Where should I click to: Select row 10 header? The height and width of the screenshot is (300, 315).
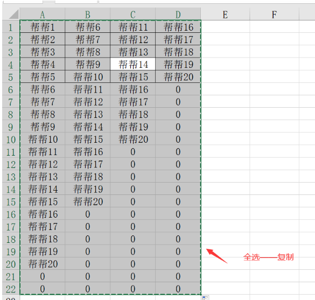click(11, 139)
